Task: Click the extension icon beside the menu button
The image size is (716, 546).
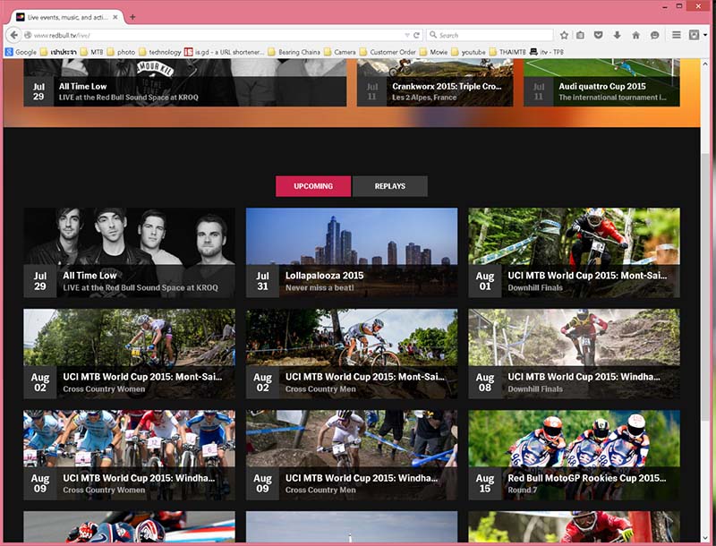Action: pos(694,35)
